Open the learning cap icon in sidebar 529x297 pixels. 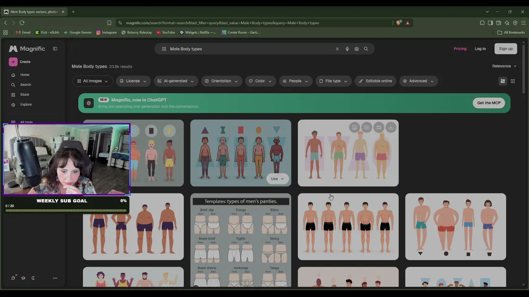click(23, 278)
